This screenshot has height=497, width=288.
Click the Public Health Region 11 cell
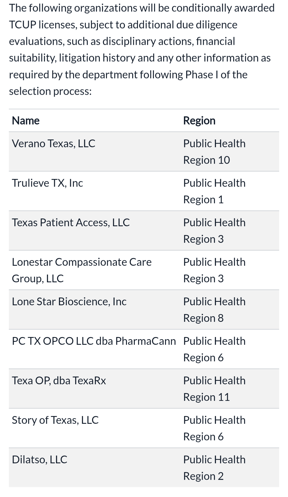tap(214, 389)
